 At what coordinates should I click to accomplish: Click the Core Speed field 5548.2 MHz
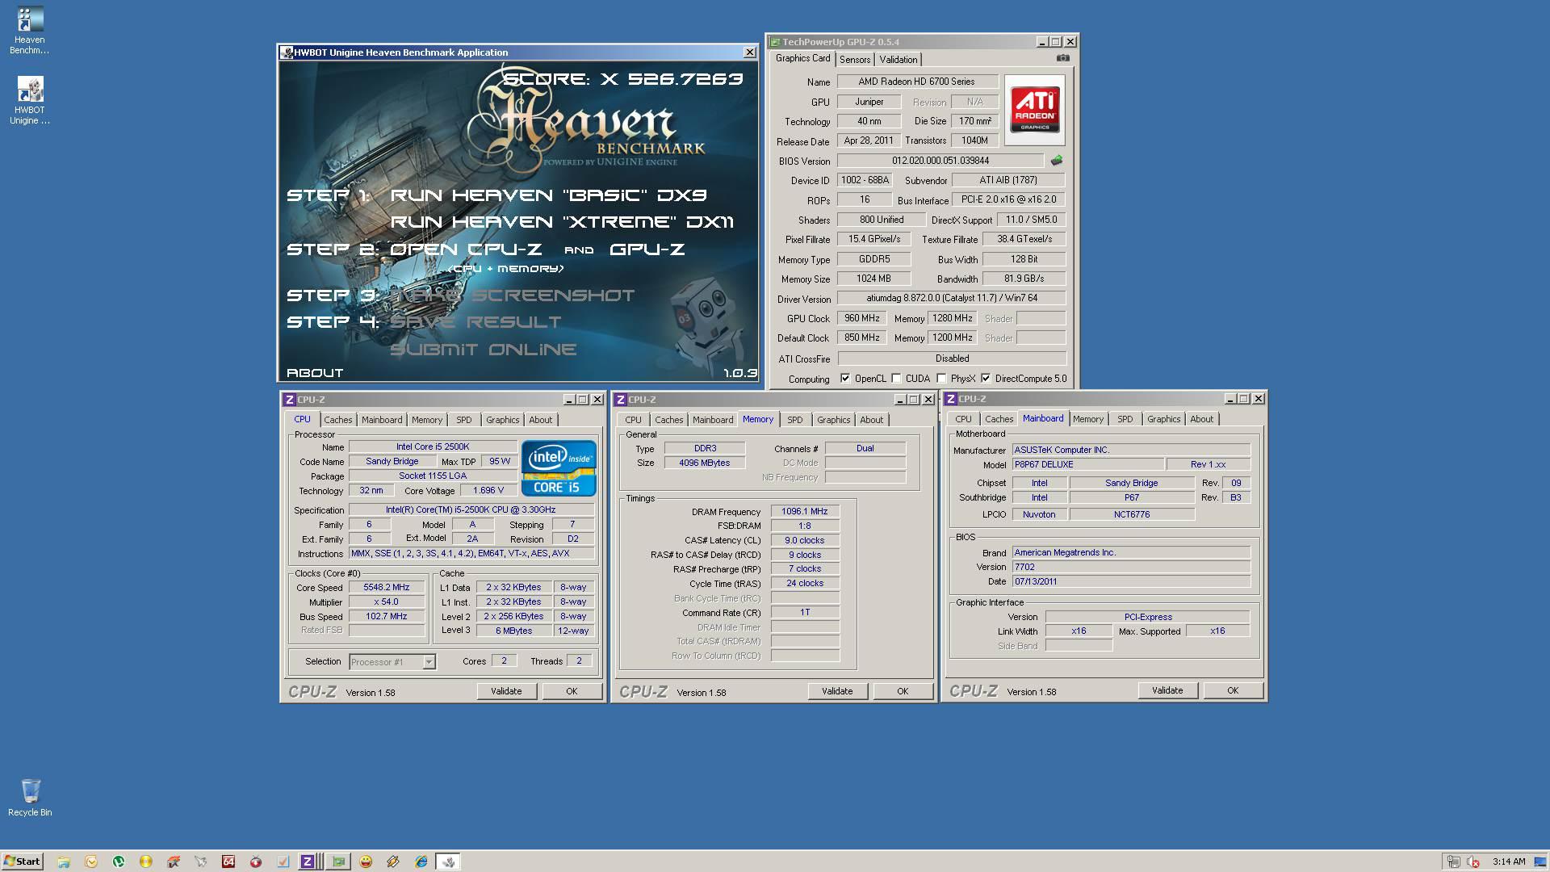[387, 588]
